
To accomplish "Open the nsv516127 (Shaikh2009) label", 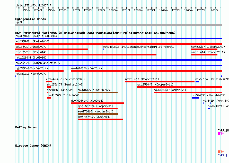I will coord(94,90).
